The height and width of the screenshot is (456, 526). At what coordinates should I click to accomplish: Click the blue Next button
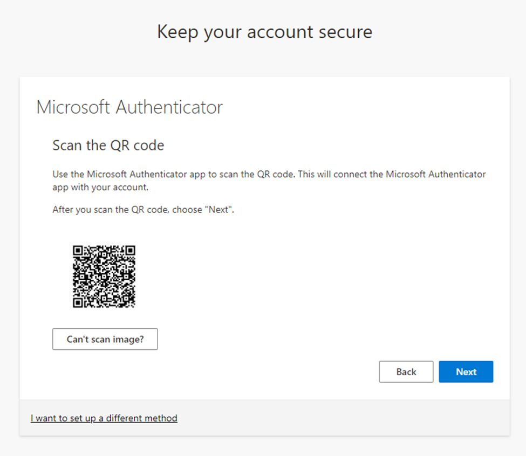pyautogui.click(x=466, y=372)
